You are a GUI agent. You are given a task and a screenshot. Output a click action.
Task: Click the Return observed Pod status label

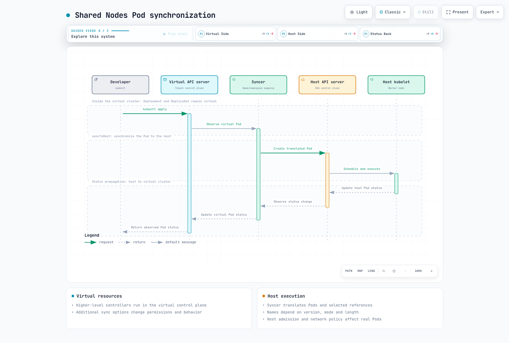tap(155, 227)
